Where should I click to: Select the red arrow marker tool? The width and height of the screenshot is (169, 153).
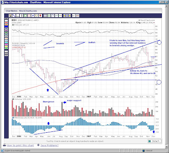click(x=41, y=16)
